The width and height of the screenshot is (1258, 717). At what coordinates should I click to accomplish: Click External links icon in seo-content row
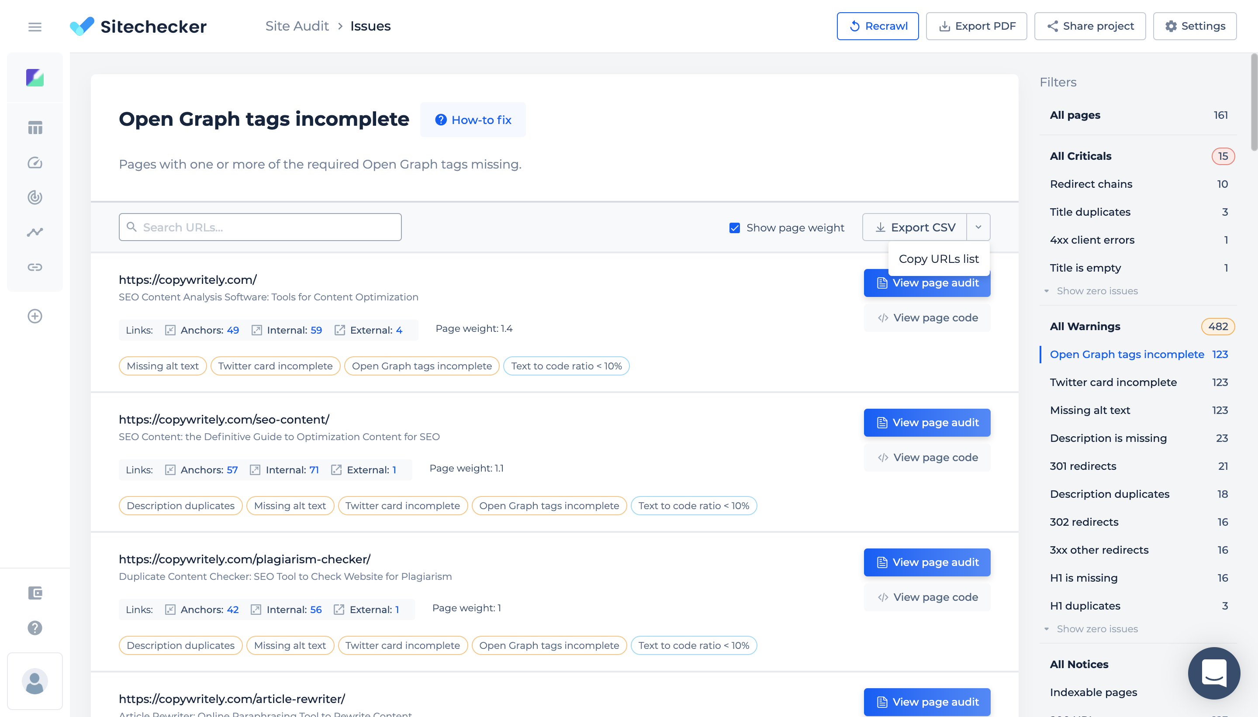pyautogui.click(x=336, y=470)
